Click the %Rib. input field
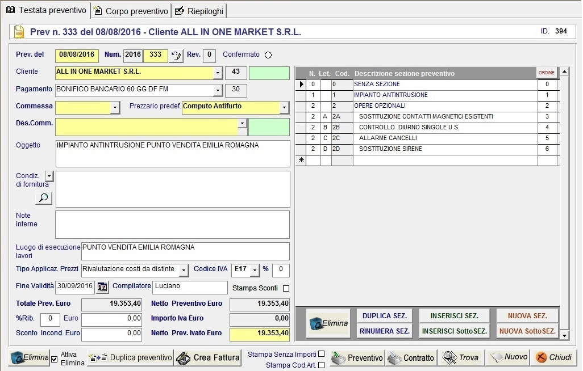 tap(50, 319)
